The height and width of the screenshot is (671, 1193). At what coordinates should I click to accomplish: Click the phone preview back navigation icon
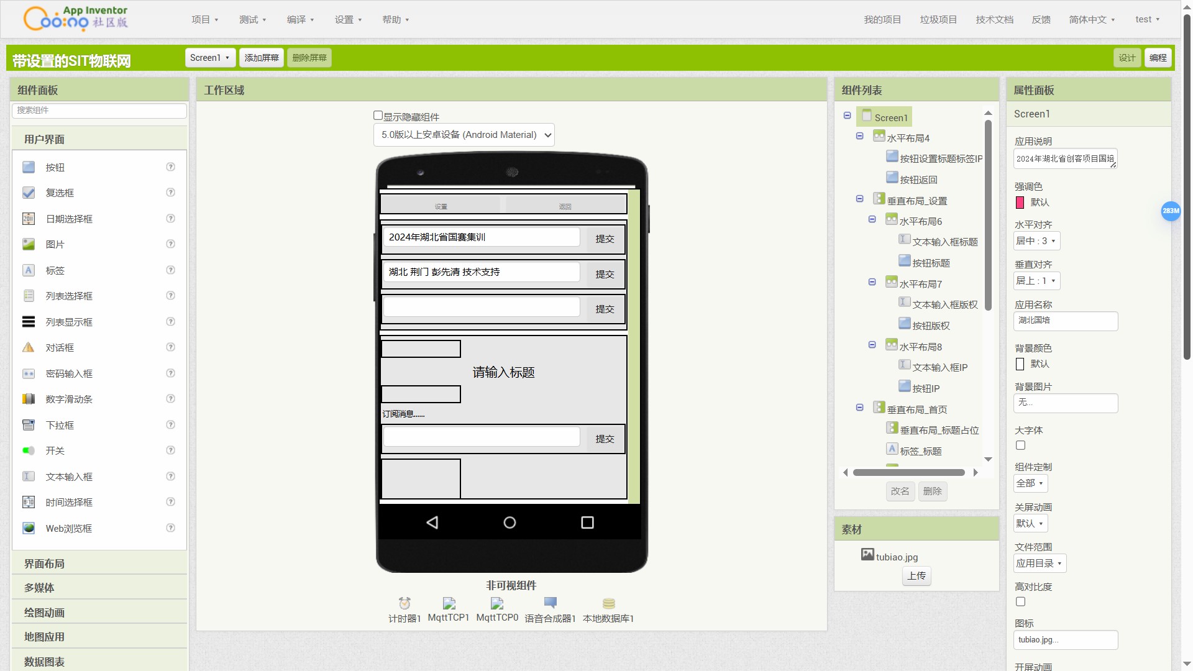pyautogui.click(x=432, y=523)
